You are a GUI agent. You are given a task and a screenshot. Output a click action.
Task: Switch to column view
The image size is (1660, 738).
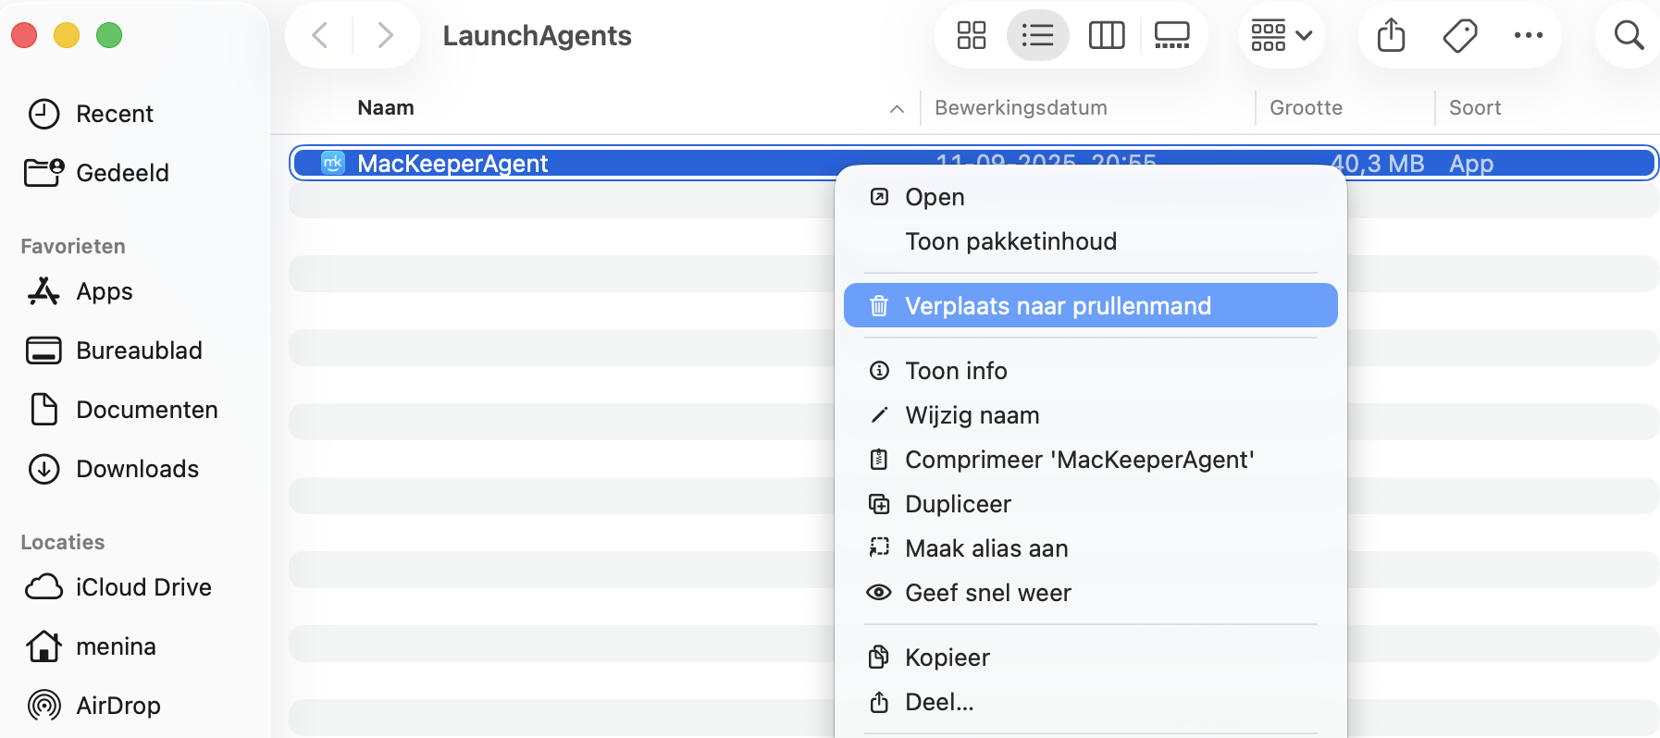click(1107, 36)
